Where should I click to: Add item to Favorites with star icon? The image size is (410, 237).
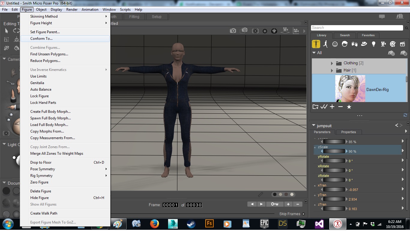pos(349,107)
